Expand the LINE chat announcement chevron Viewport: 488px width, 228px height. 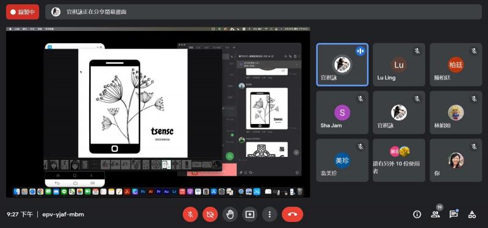(x=296, y=64)
